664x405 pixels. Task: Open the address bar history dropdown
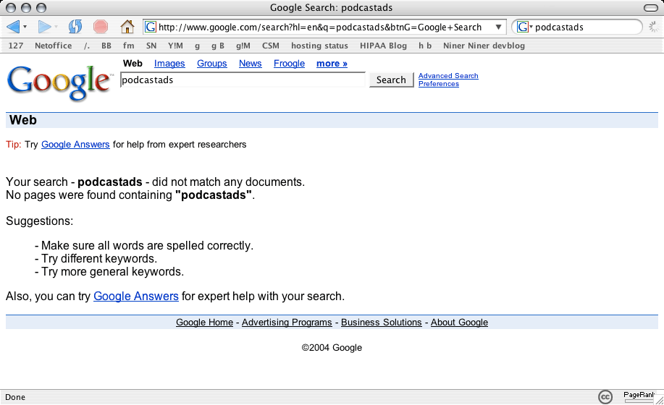(498, 27)
